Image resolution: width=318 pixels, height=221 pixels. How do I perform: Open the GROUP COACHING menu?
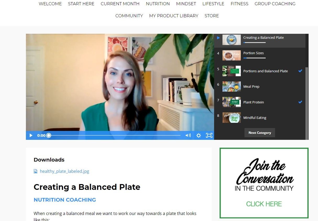tap(275, 4)
